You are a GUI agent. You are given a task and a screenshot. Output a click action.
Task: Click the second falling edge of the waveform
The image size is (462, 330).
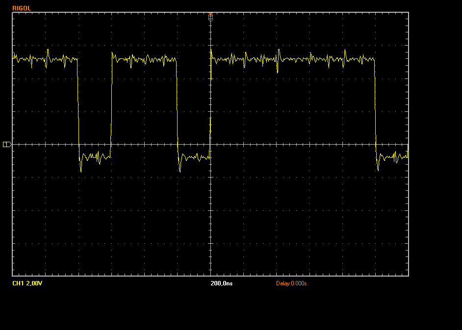coord(177,108)
